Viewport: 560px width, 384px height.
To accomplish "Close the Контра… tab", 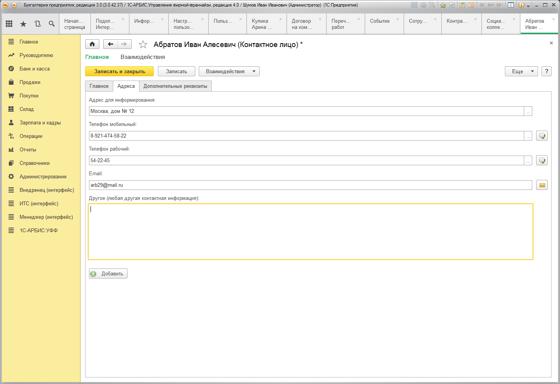I will coord(475,19).
